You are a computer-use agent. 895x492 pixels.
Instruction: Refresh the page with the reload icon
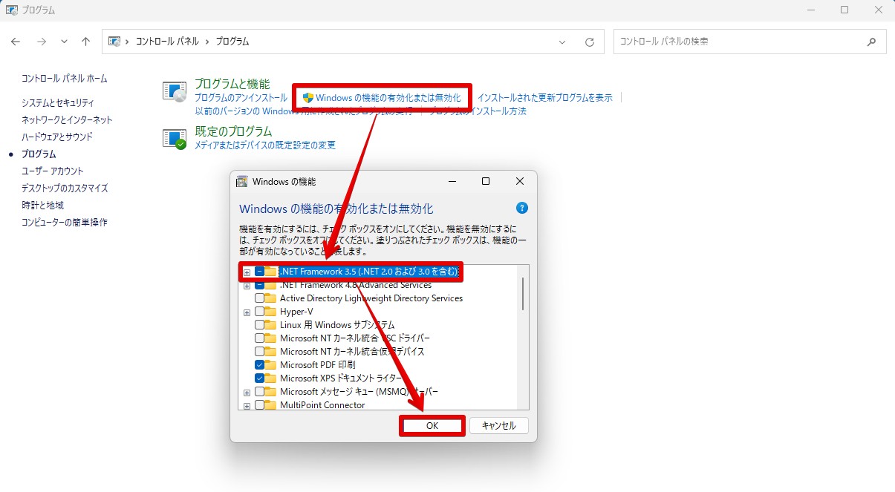[591, 42]
